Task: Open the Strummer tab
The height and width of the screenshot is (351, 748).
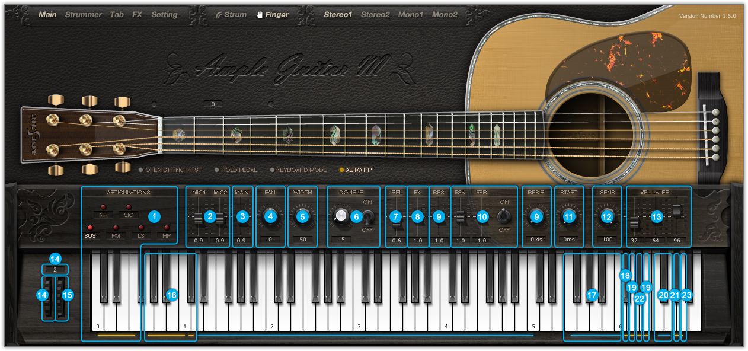Action: coord(84,15)
